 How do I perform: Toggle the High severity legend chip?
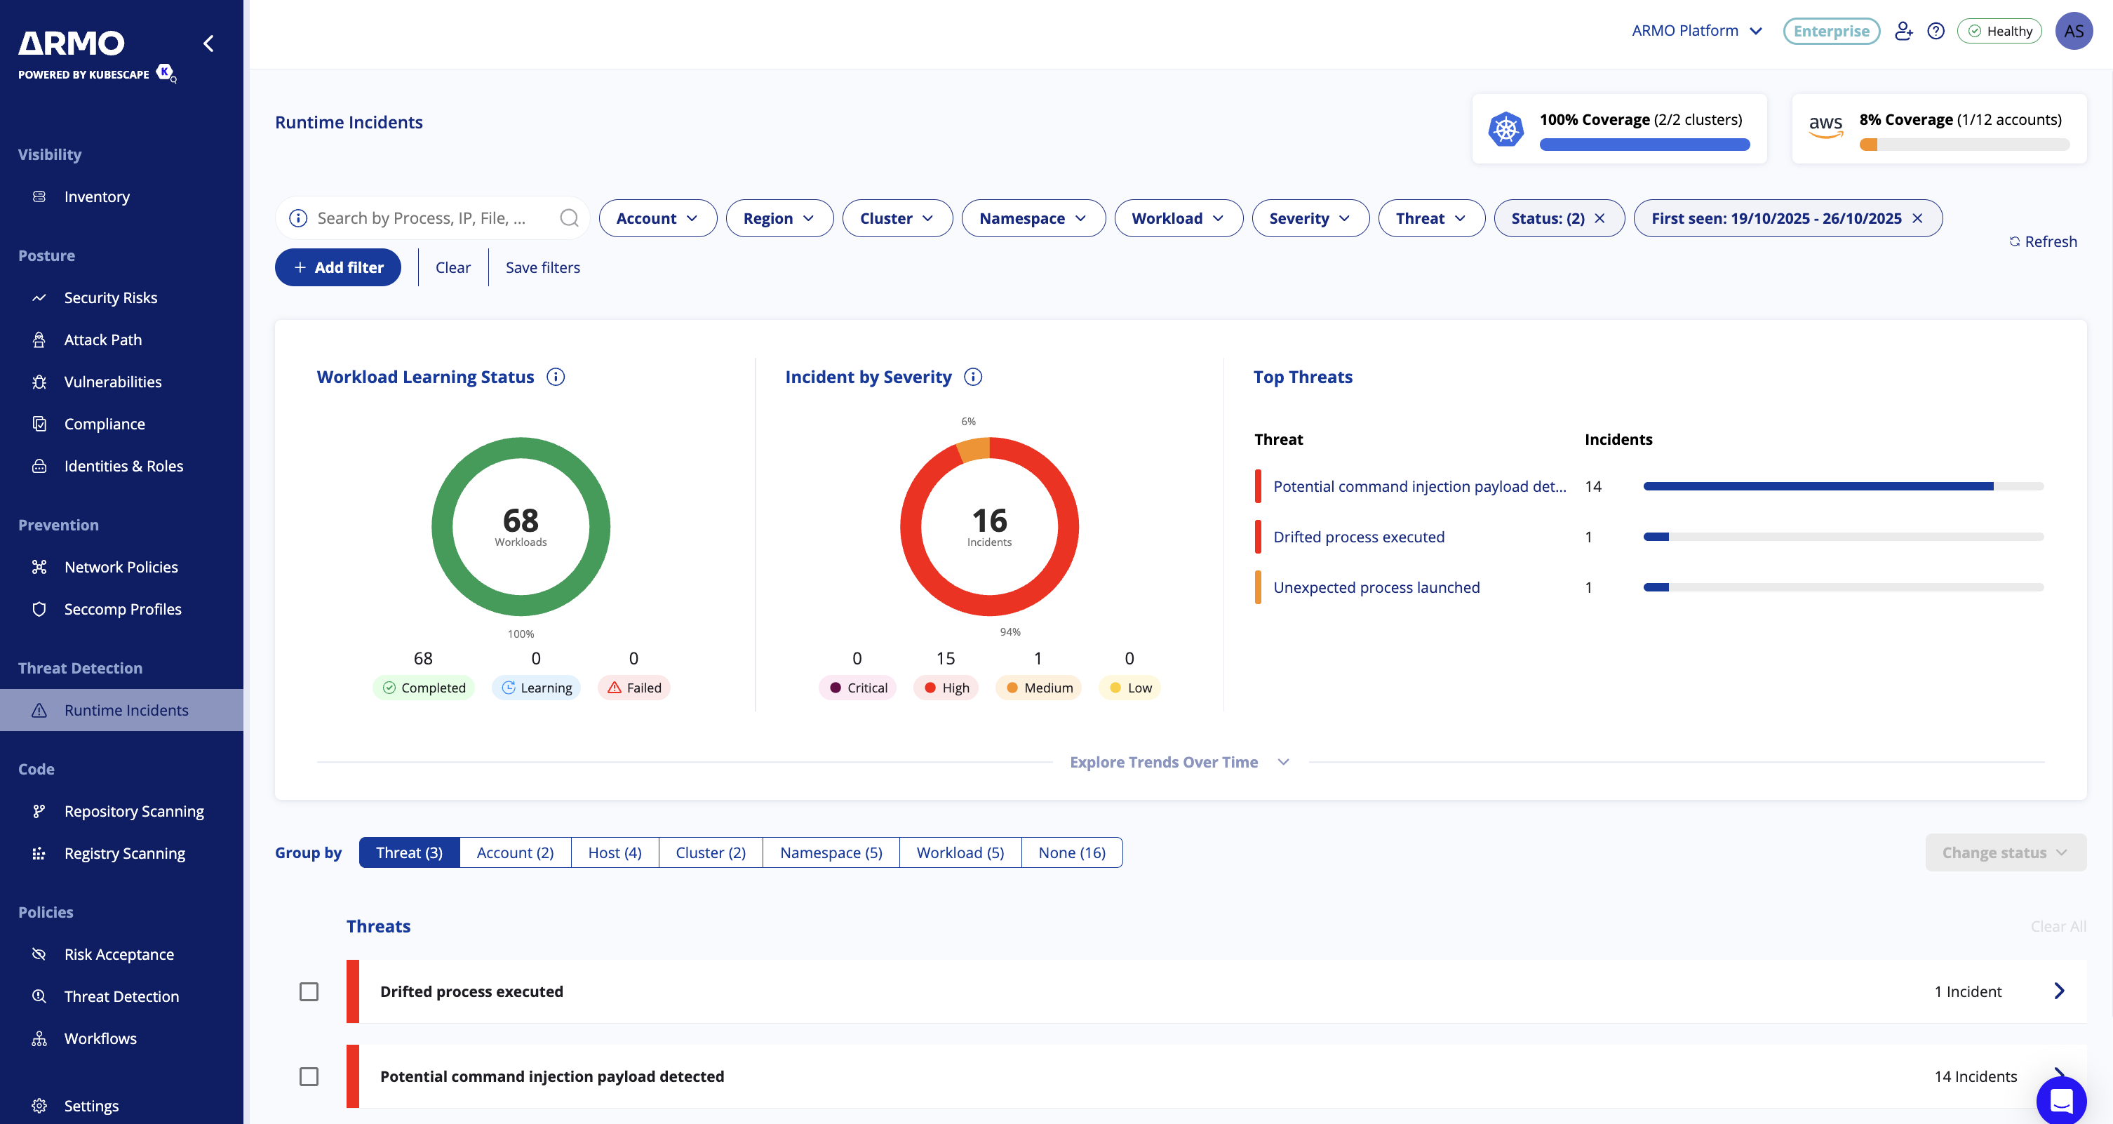point(946,688)
